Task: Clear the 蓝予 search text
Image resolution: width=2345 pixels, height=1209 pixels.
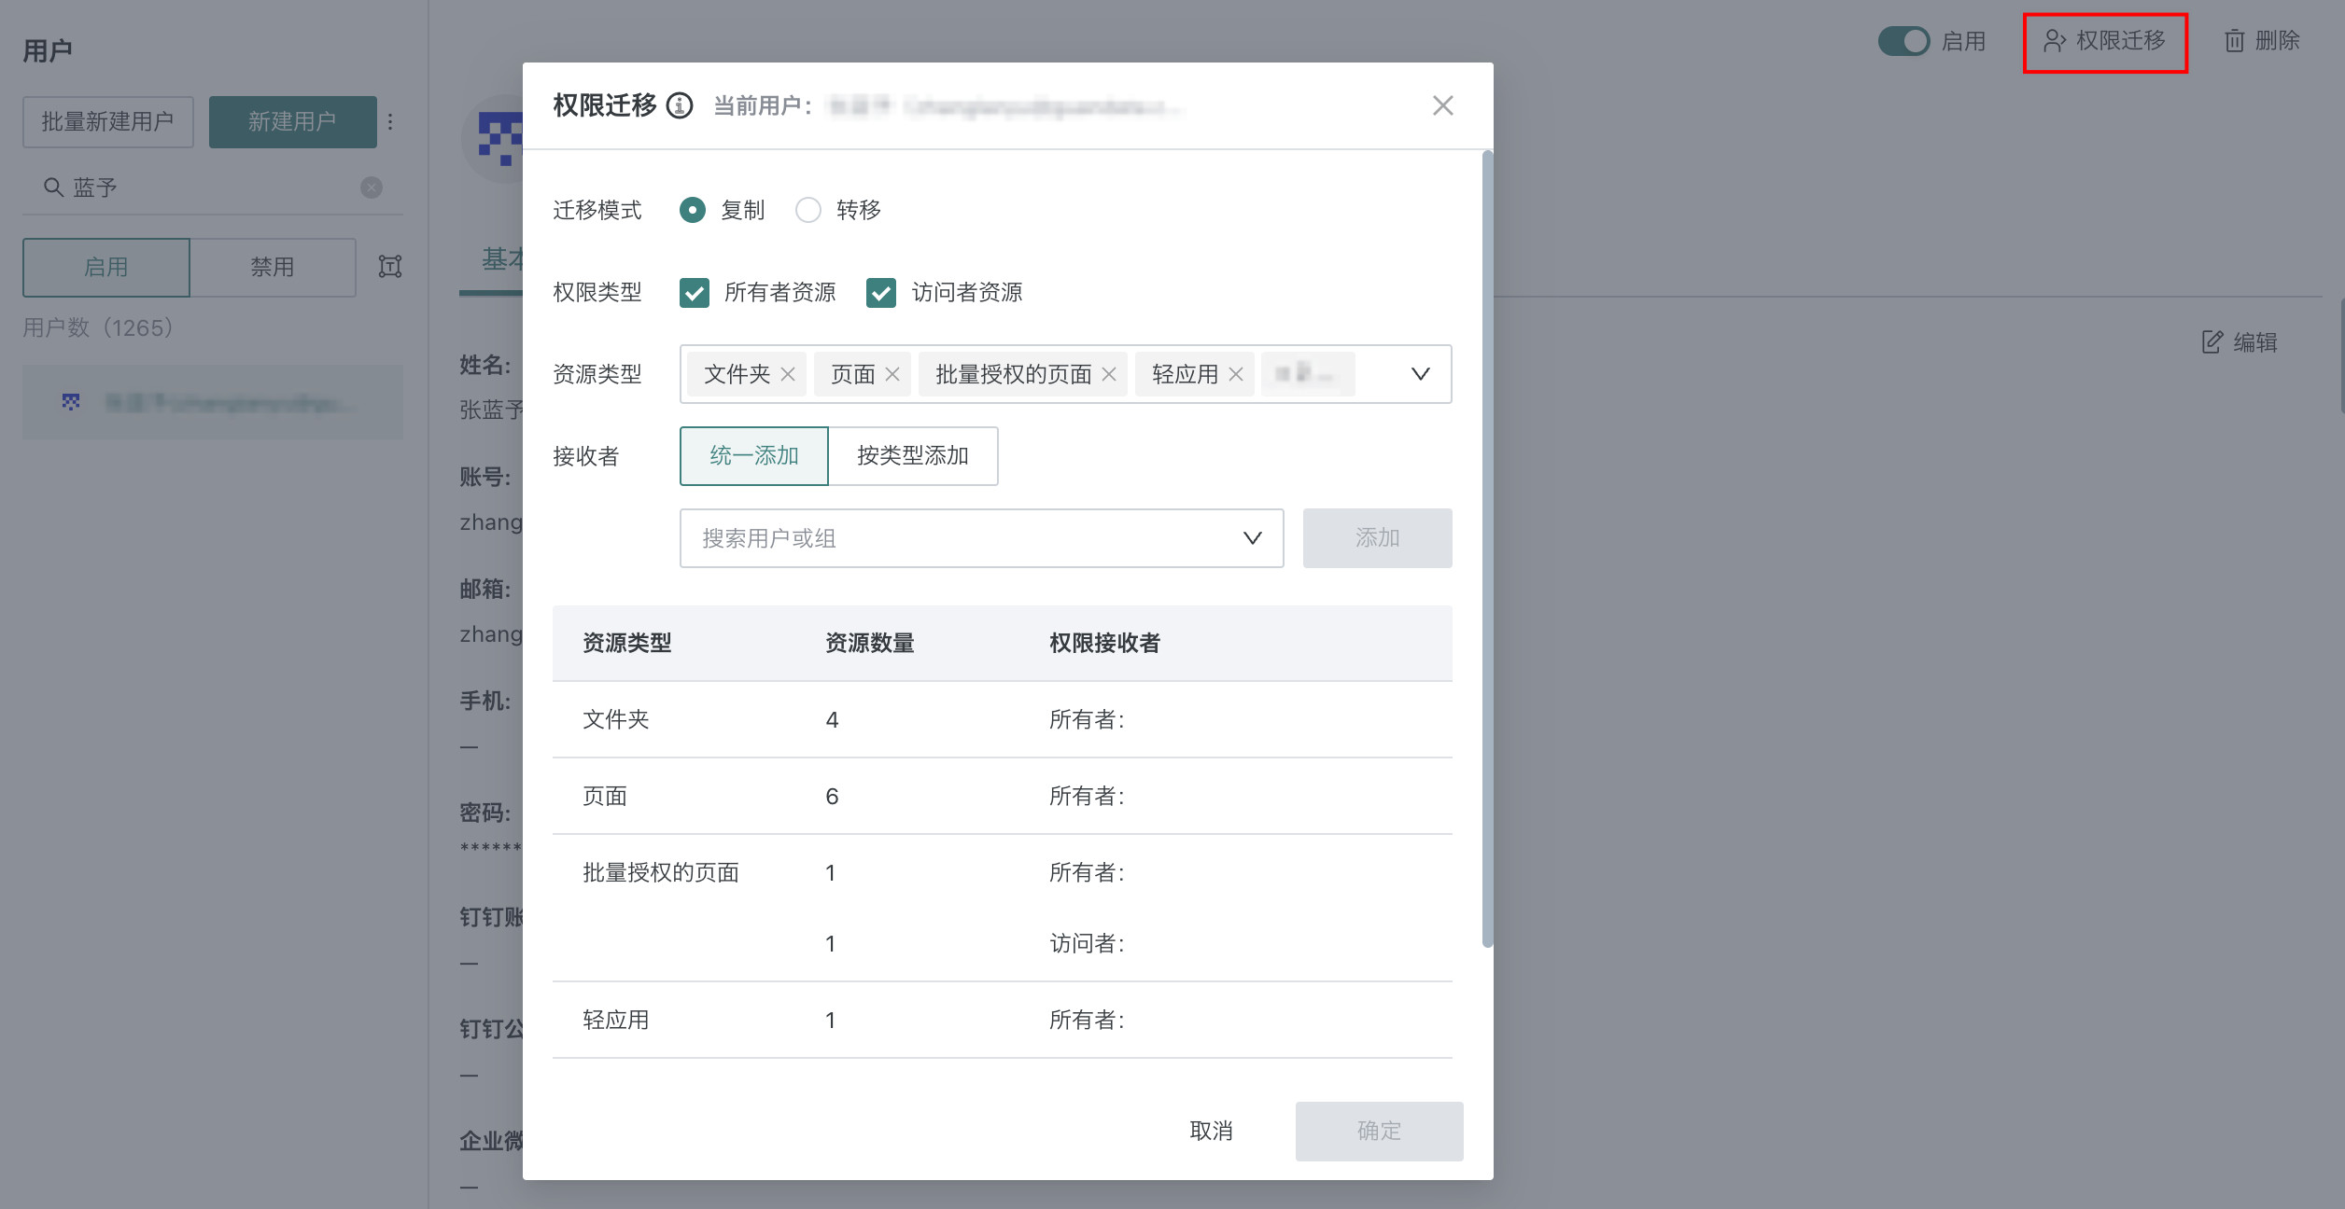Action: click(x=372, y=188)
